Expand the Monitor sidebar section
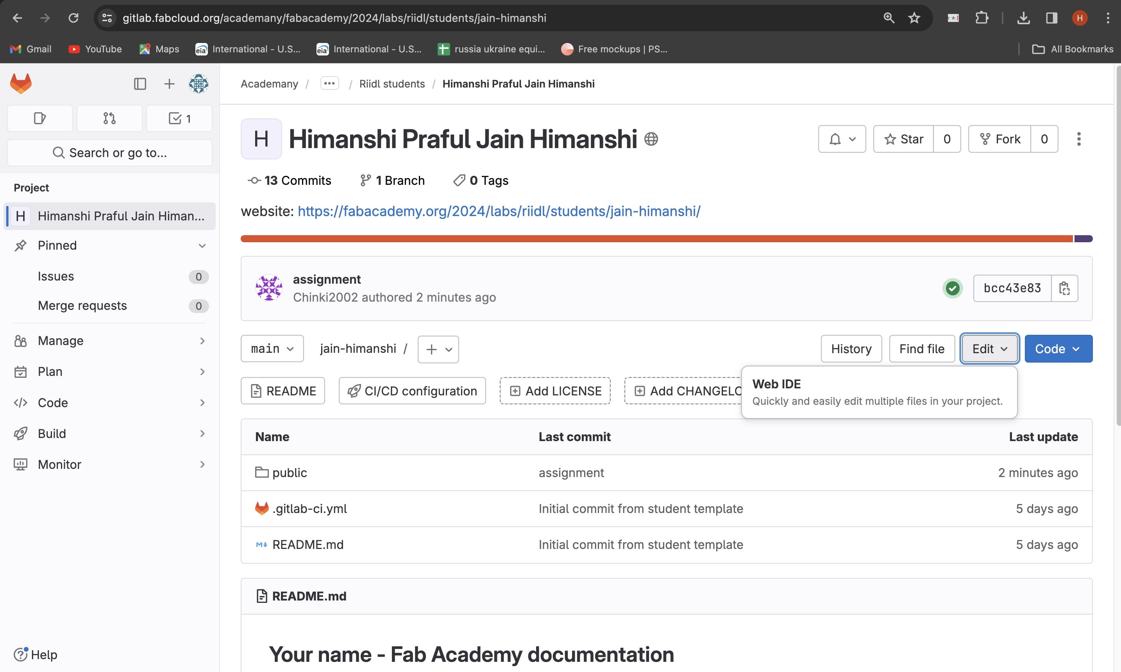The image size is (1121, 672). pos(109,464)
